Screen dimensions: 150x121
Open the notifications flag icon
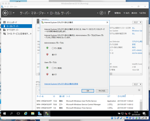tap(109, 13)
